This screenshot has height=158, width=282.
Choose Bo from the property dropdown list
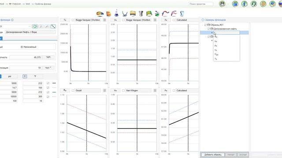click(216, 36)
